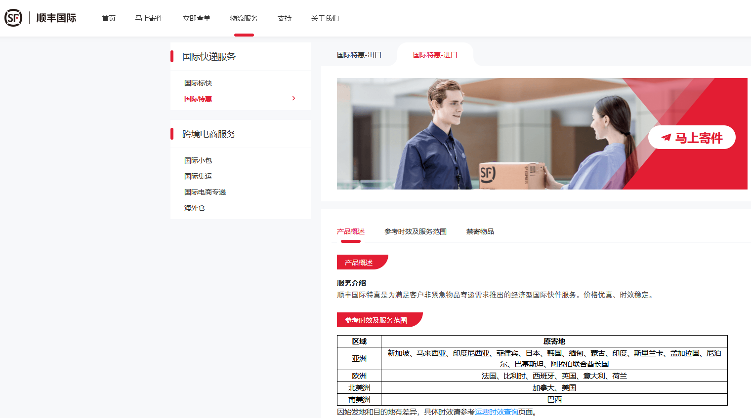Viewport: 751px width, 418px height.
Task: Expand the 国际特惠 chevron arrow
Action: click(293, 99)
